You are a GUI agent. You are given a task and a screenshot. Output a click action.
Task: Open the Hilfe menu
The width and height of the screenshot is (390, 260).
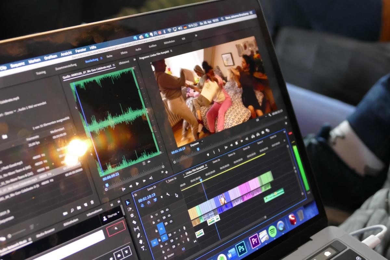click(x=93, y=47)
